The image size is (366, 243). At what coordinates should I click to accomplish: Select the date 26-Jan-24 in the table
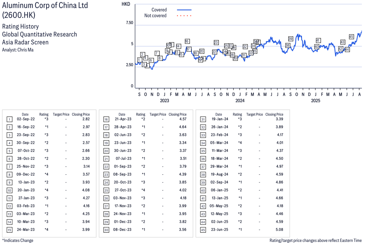tap(220, 127)
